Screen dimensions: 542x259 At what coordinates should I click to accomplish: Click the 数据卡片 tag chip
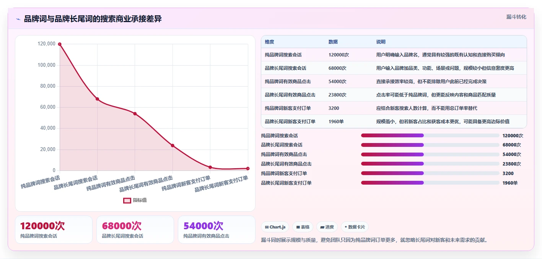[x=355, y=227]
